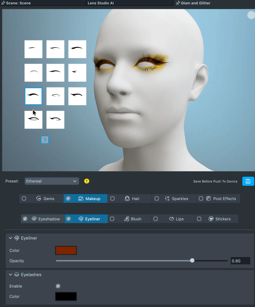Viewport: 255px width, 307px height.
Task: Click the Sparkles stars icon
Action: coord(167,198)
